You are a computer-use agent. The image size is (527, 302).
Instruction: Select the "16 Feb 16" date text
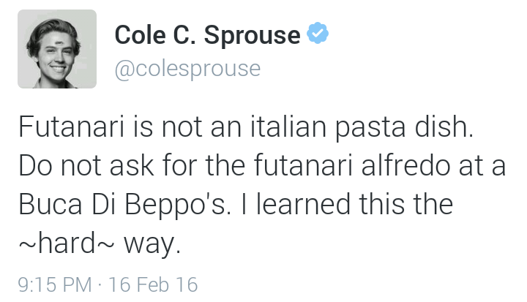tap(153, 284)
